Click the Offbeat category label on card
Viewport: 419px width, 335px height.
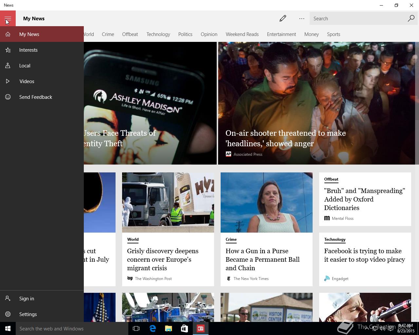(x=331, y=179)
